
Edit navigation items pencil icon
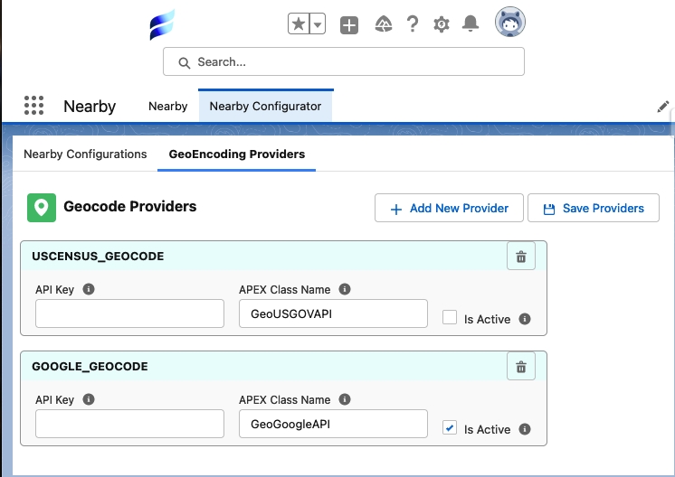pyautogui.click(x=662, y=107)
